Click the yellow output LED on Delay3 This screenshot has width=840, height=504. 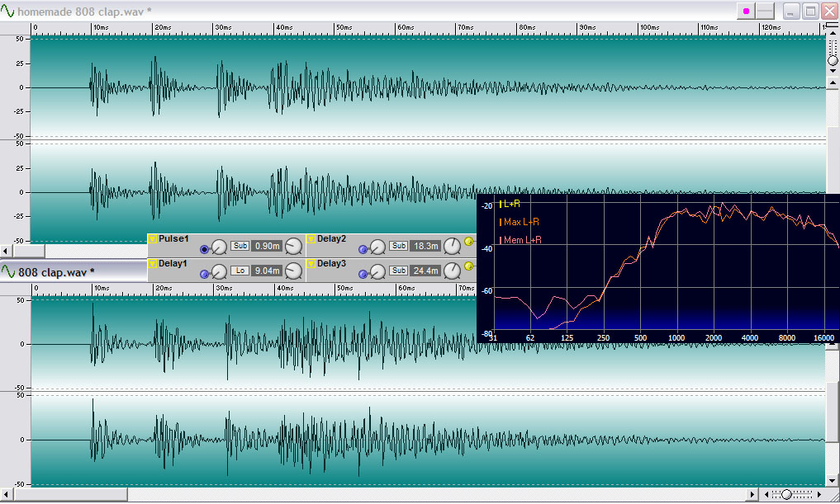click(x=469, y=266)
